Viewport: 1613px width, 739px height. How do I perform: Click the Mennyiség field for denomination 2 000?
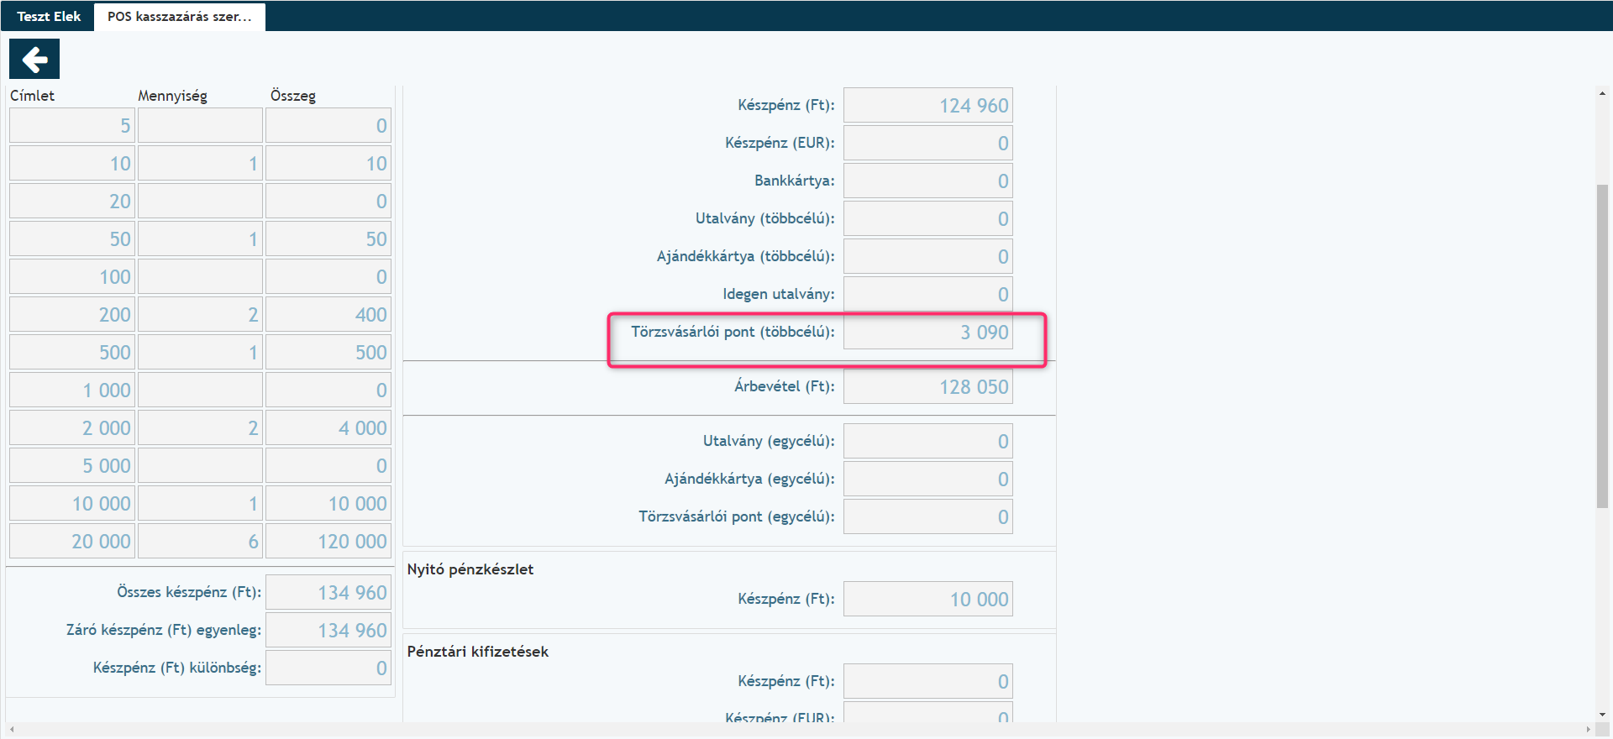(x=200, y=428)
